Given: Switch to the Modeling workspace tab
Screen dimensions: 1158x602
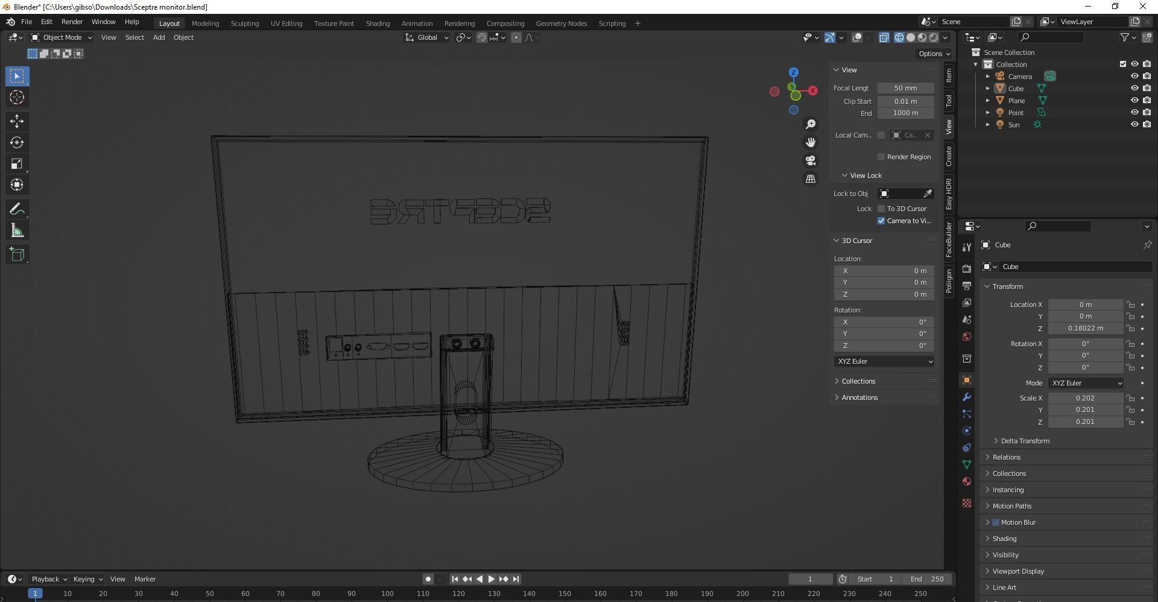Looking at the screenshot, I should 205,24.
